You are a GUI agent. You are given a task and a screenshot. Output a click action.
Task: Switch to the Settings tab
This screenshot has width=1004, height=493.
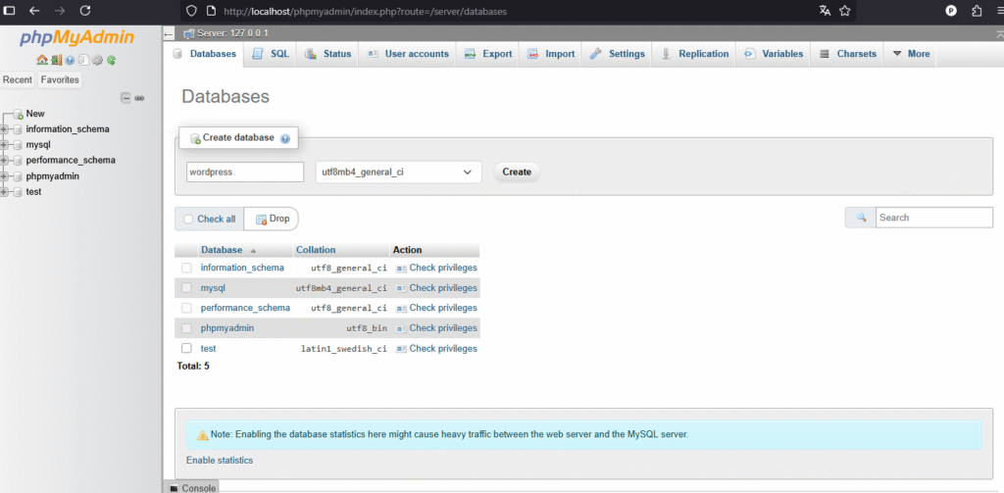pos(617,54)
